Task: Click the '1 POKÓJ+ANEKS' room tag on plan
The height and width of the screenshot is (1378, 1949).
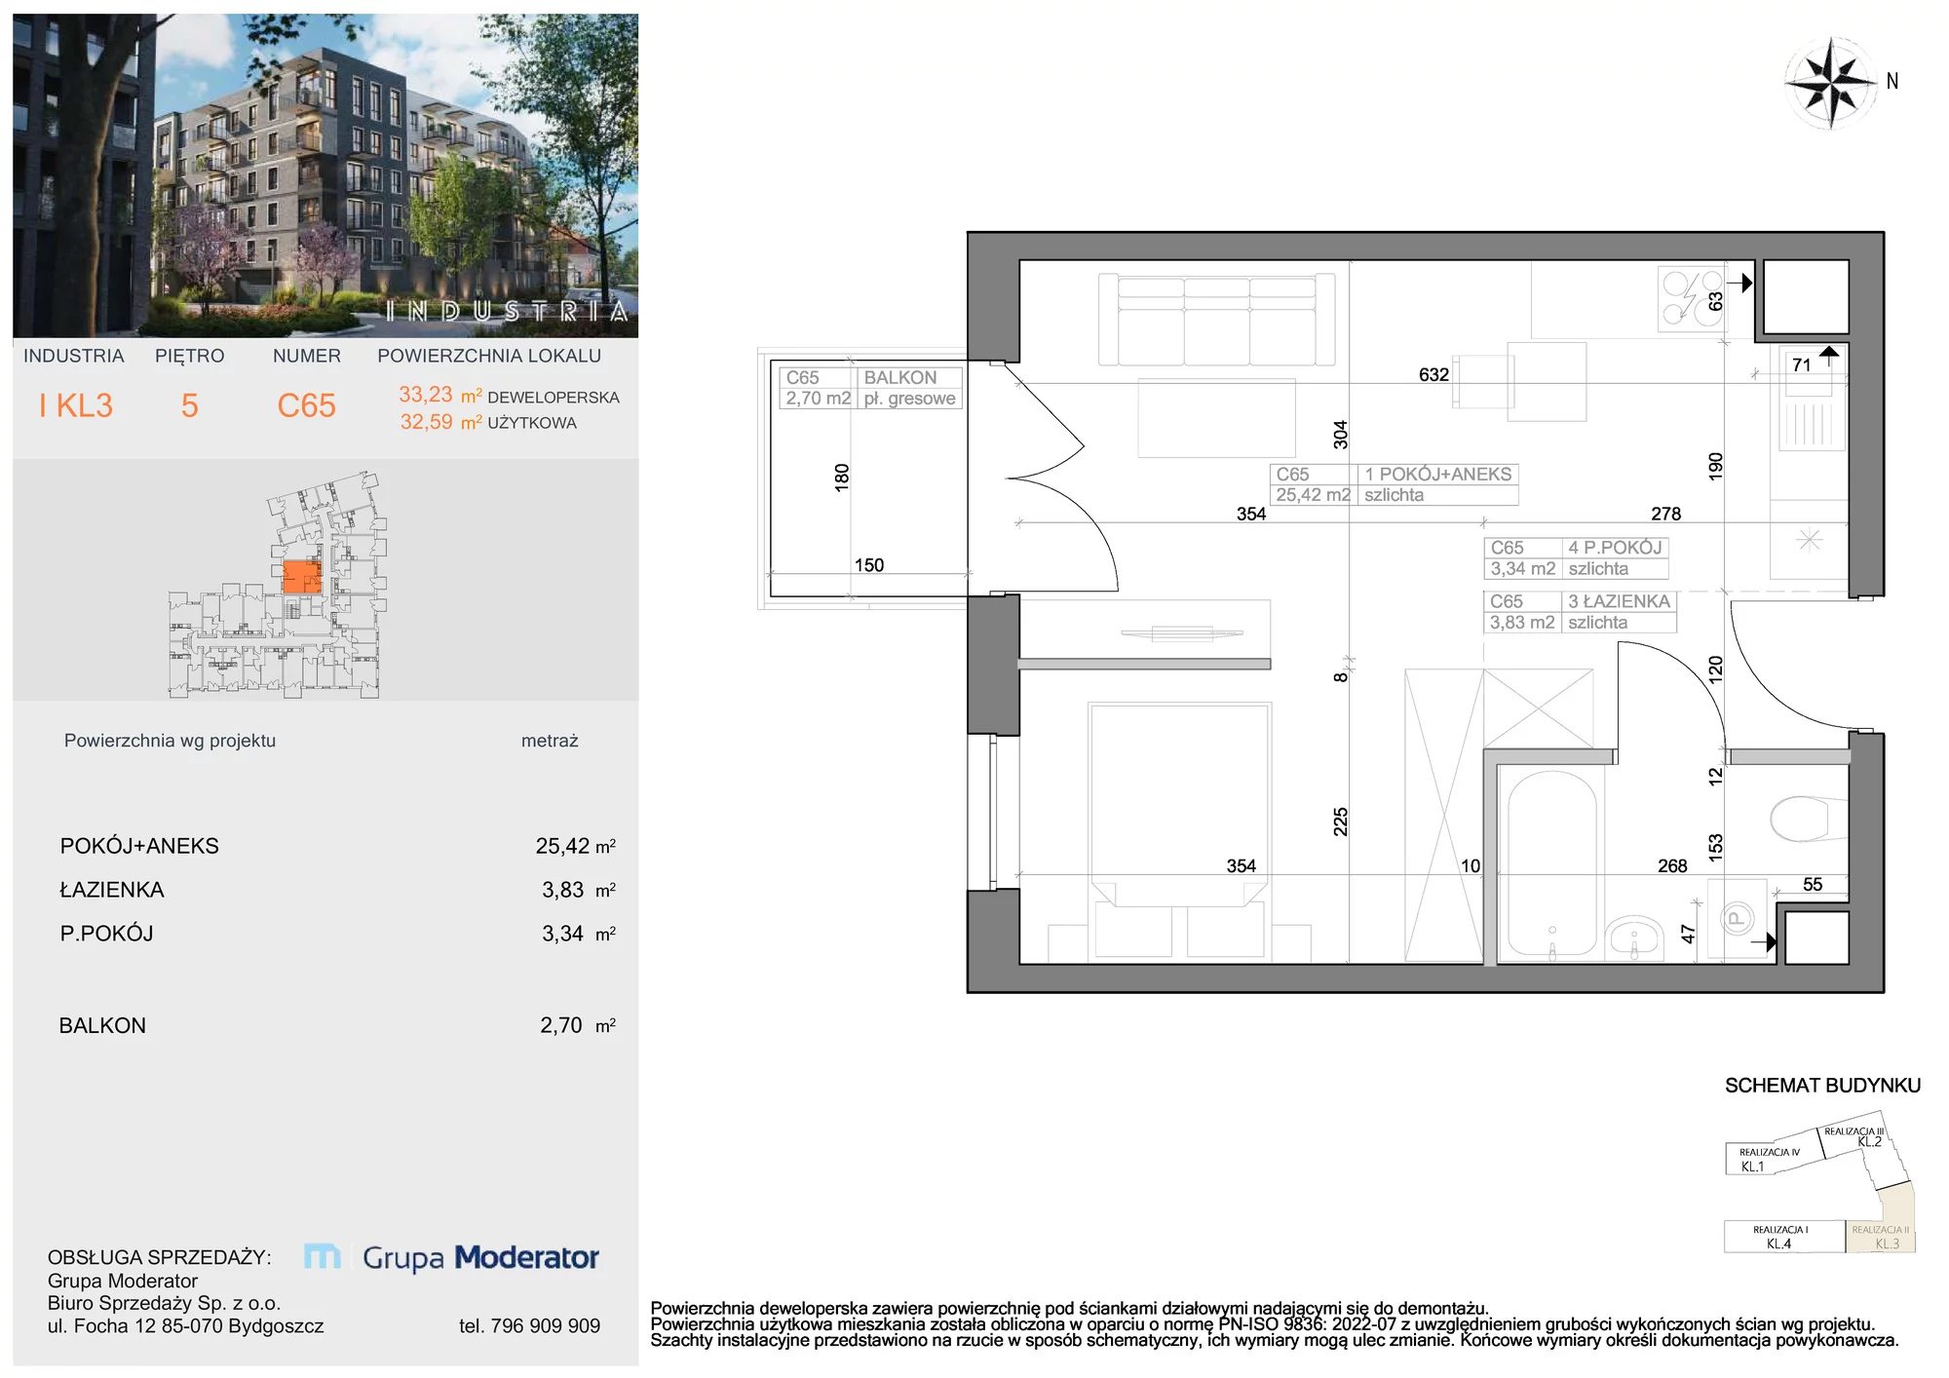Action: tap(1394, 484)
